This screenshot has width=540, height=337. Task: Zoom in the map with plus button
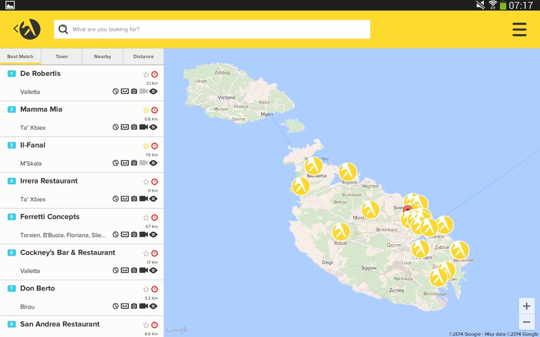(x=526, y=306)
